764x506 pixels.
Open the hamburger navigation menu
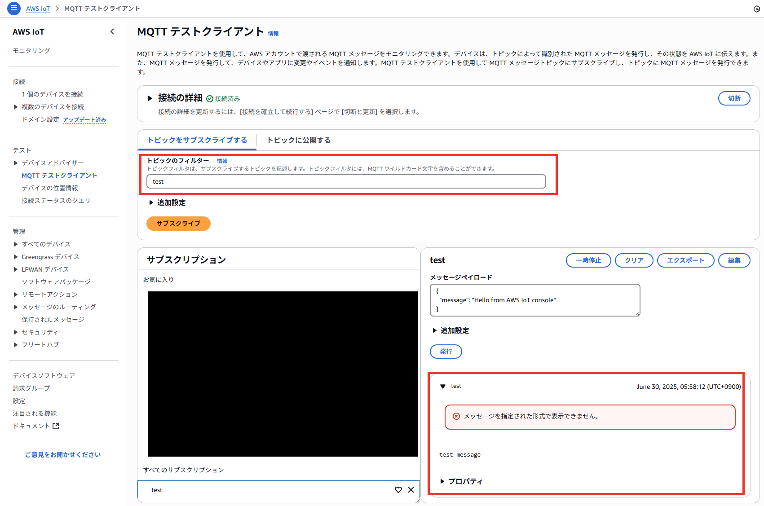[14, 8]
